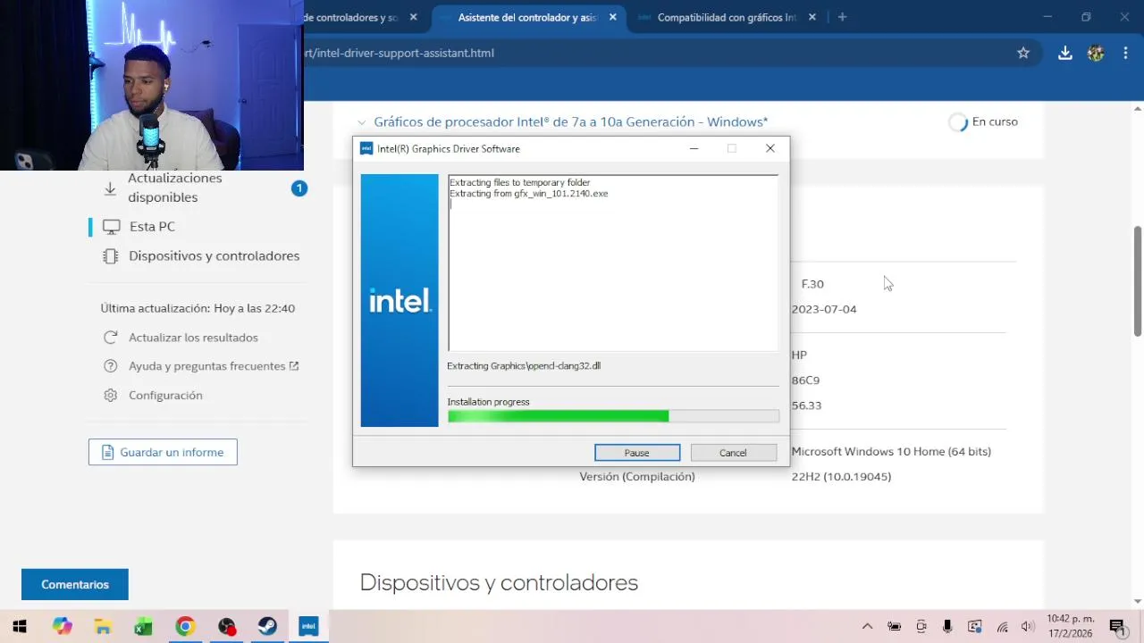Viewport: 1144px width, 643px height.
Task: Click the gear icon beside Configuración
Action: tap(111, 395)
